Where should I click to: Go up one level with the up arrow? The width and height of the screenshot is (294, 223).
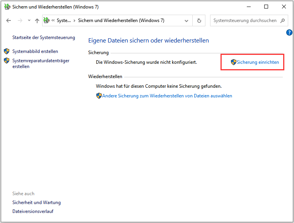pyautogui.click(x=37, y=20)
